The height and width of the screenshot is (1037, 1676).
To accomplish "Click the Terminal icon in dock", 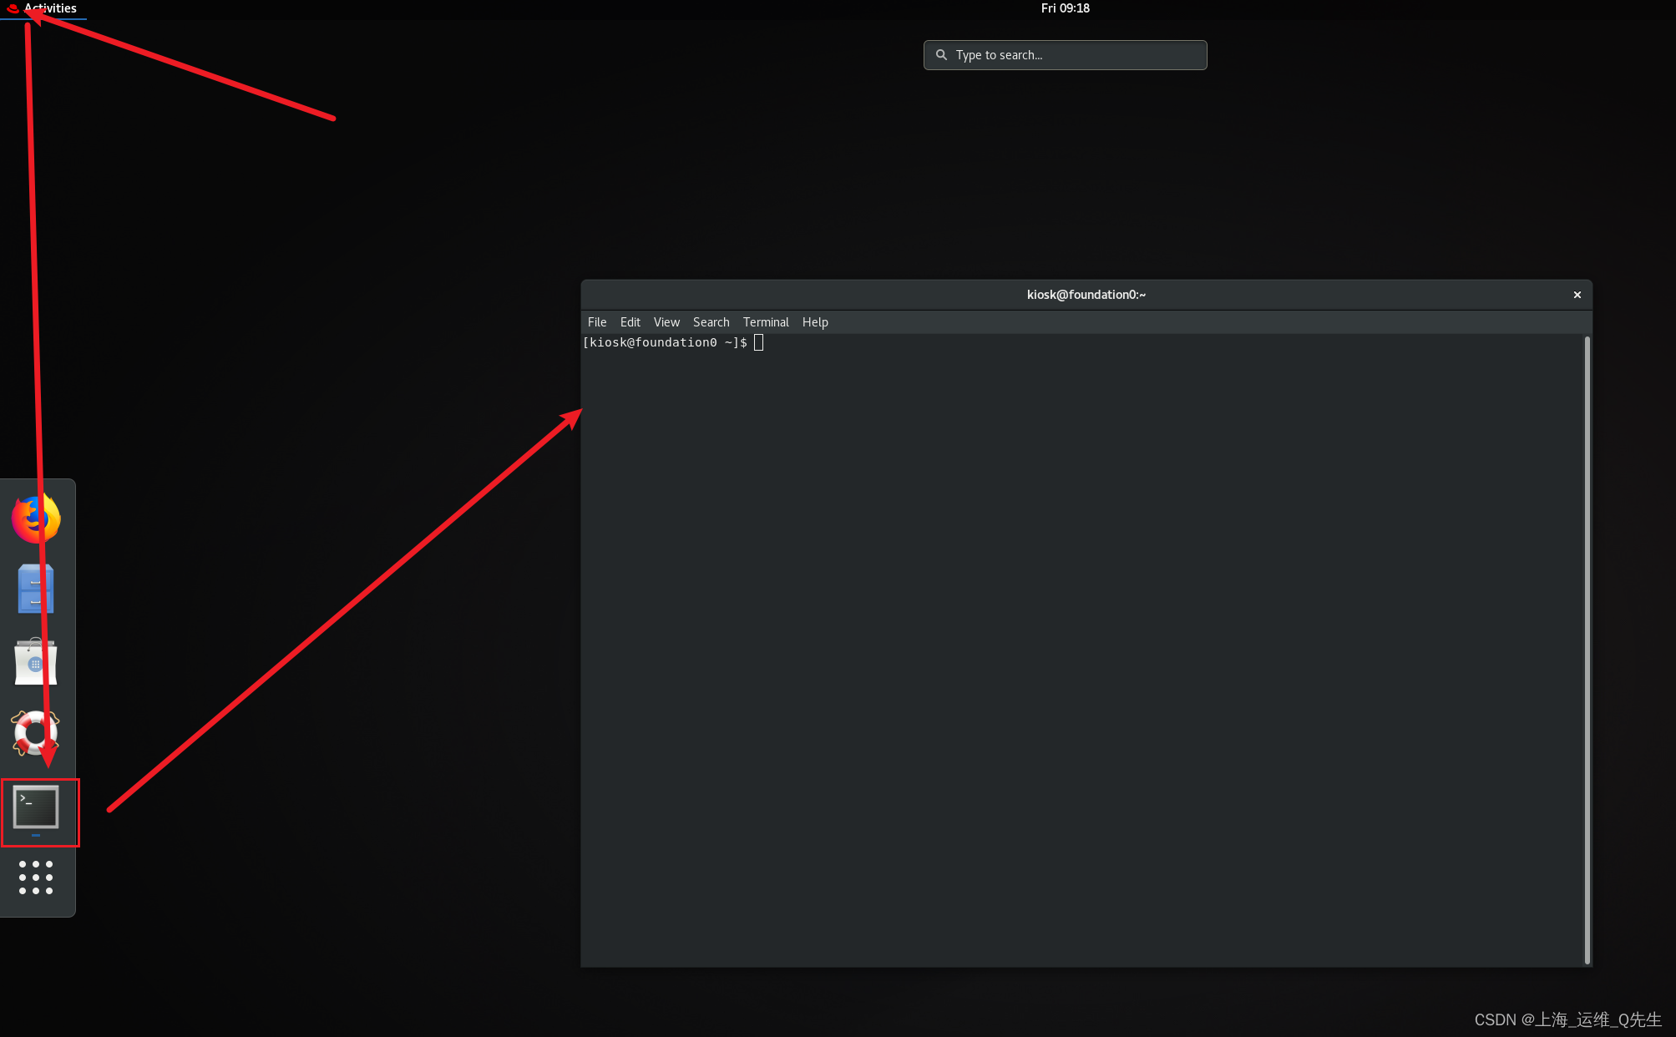I will click(x=36, y=807).
